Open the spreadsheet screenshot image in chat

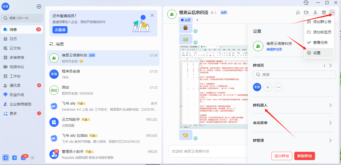[x=213, y=87]
